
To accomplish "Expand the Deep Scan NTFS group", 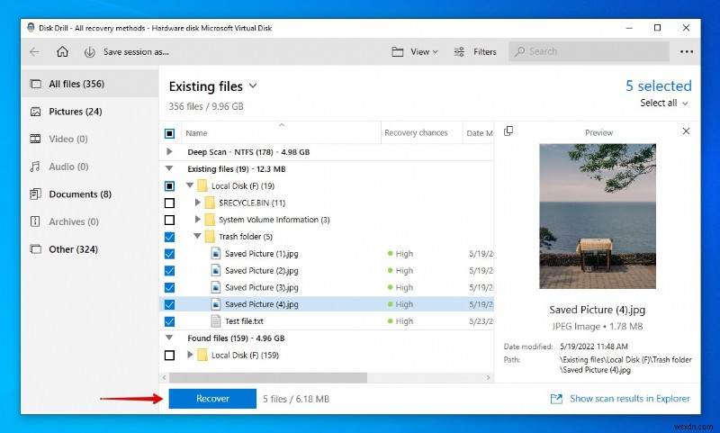I will [x=169, y=151].
